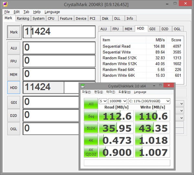
Task: Start the 4K QD32 test
Action: click(x=91, y=152)
